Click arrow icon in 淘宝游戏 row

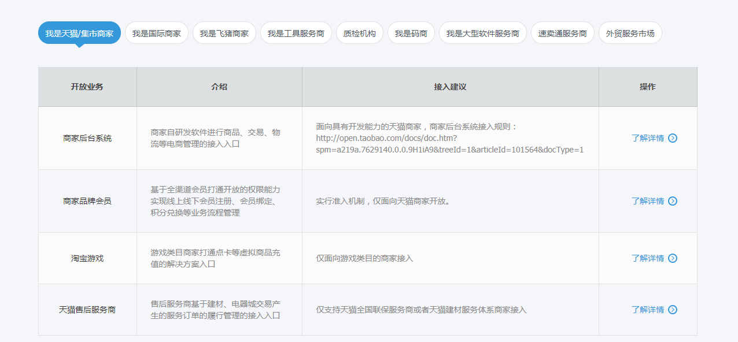673,258
